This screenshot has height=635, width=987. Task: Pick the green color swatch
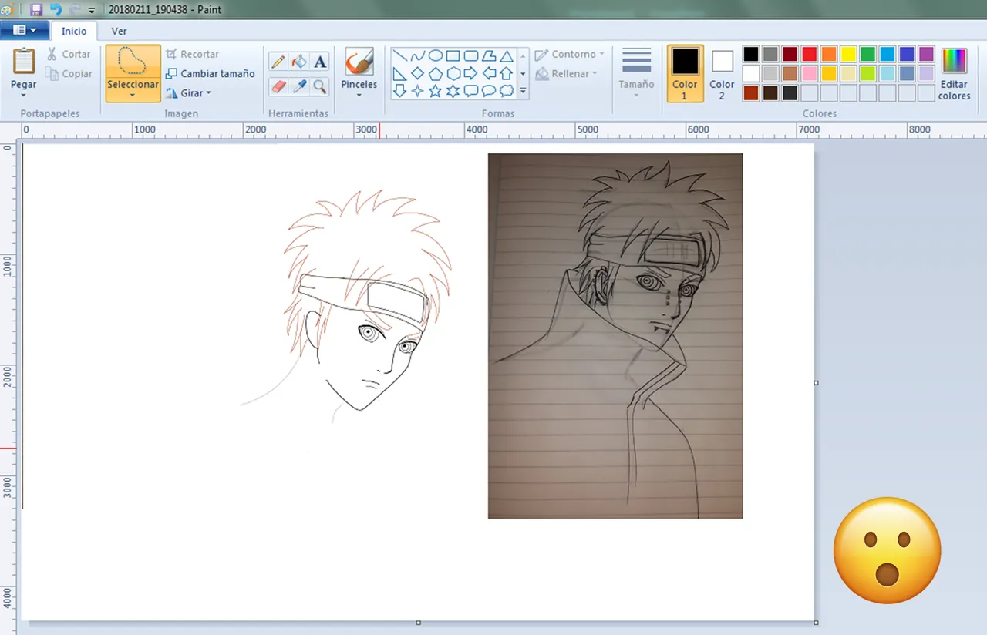867,54
